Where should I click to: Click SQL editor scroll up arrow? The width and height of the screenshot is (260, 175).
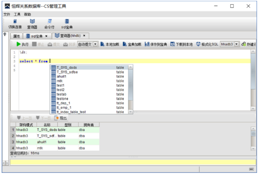click(253, 52)
